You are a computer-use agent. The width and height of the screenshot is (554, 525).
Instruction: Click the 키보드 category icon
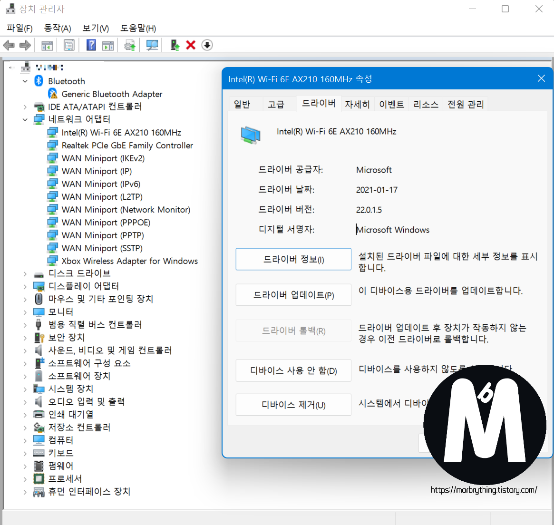[x=39, y=453]
